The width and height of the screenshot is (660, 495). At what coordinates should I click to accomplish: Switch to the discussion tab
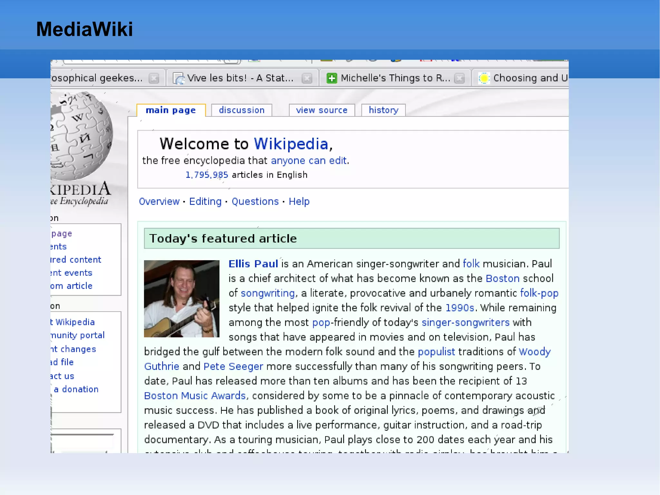(x=241, y=110)
